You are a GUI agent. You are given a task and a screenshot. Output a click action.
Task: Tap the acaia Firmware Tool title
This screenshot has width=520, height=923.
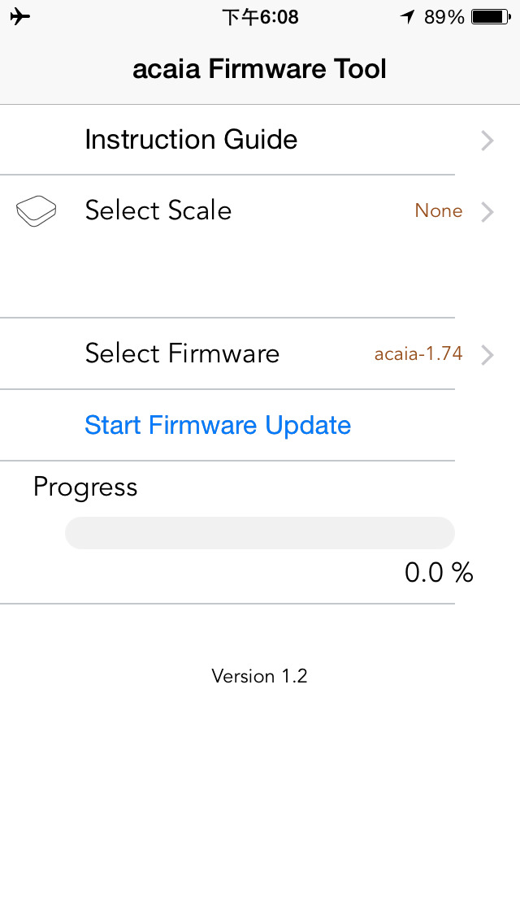pos(260,69)
